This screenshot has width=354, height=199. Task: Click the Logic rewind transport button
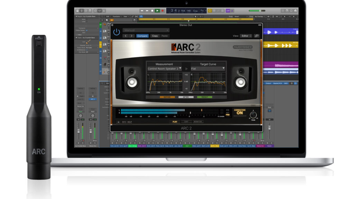tap(142, 11)
